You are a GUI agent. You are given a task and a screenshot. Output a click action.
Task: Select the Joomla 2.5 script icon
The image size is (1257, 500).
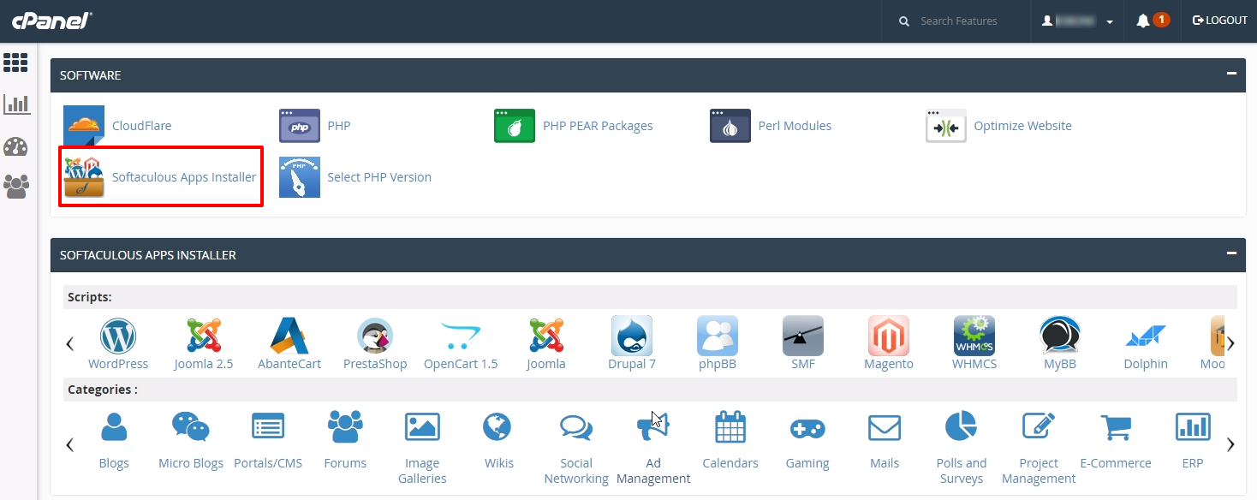pos(204,336)
